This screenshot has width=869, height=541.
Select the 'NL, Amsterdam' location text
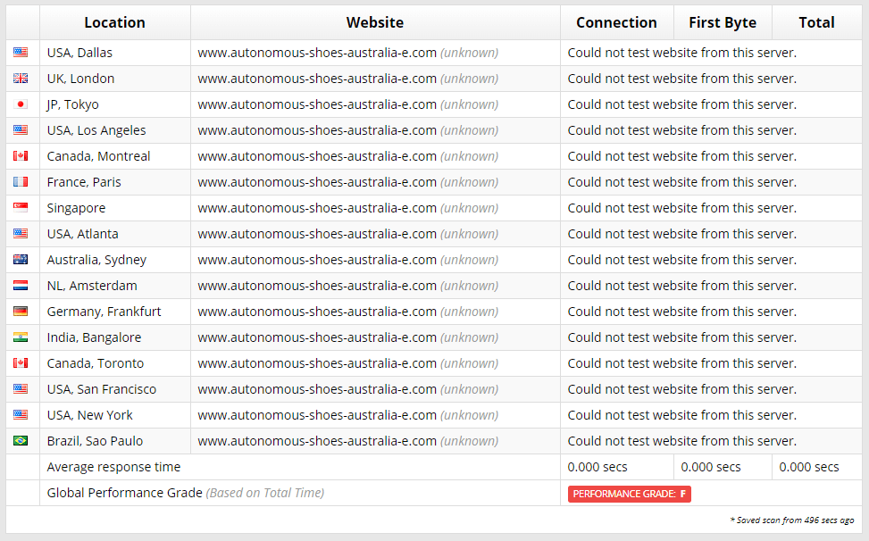click(92, 286)
